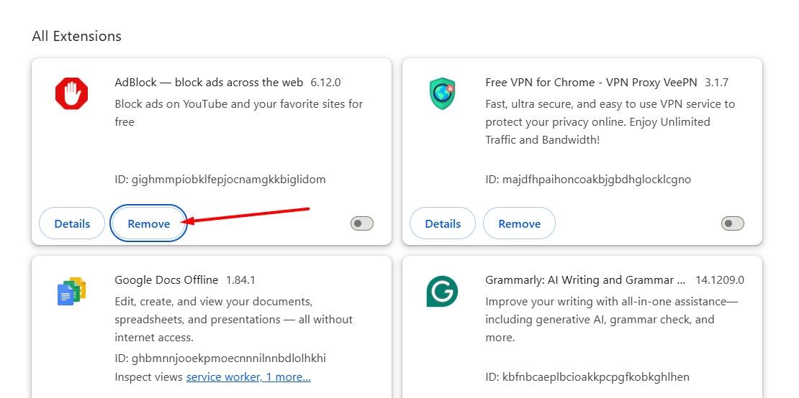Image resolution: width=799 pixels, height=398 pixels.
Task: Click the Google Docs Offline title
Action: click(x=166, y=279)
